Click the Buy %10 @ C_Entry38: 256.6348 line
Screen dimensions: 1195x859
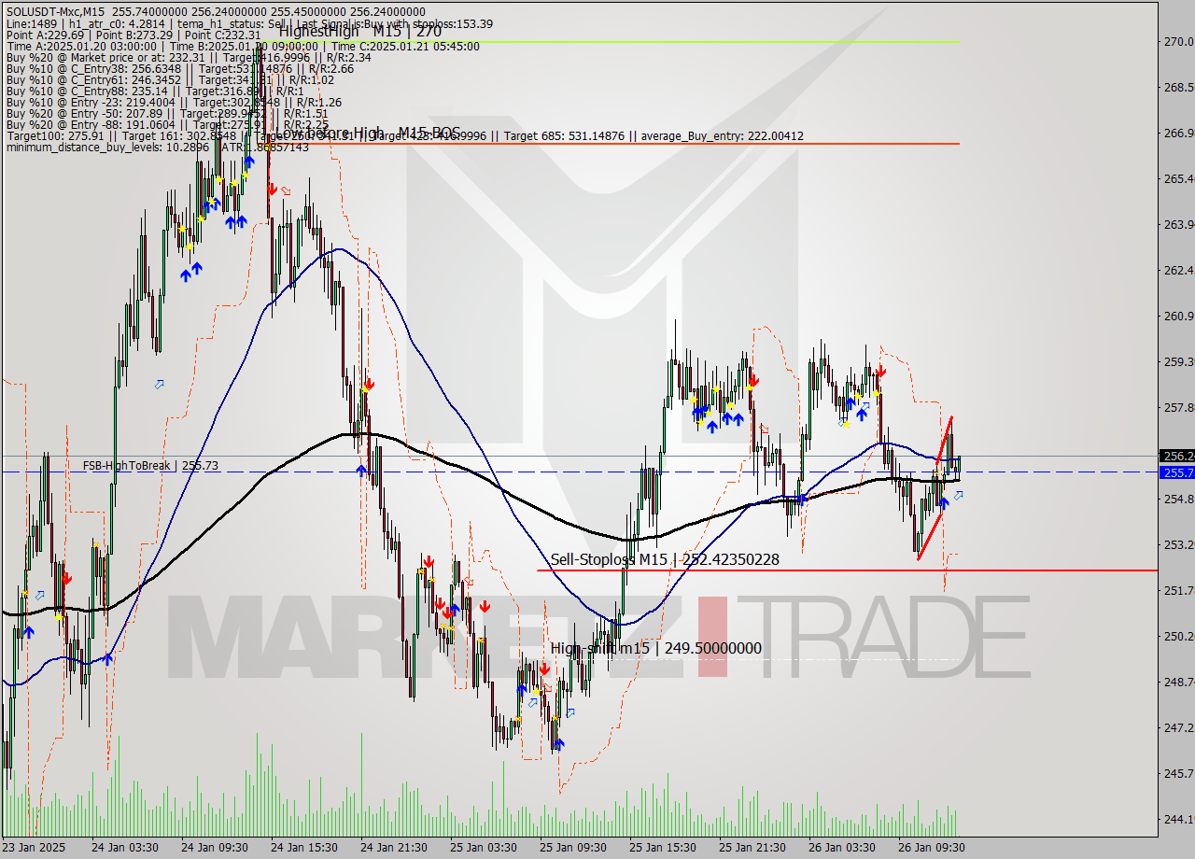[179, 68]
